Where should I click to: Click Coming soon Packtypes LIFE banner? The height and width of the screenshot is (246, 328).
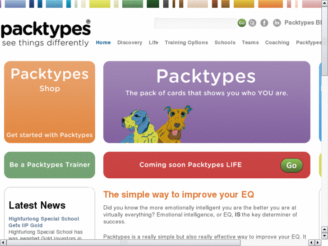(207, 165)
